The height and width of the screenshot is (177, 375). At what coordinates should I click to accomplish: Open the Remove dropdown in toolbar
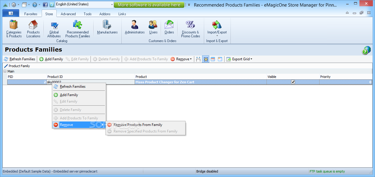(x=181, y=59)
